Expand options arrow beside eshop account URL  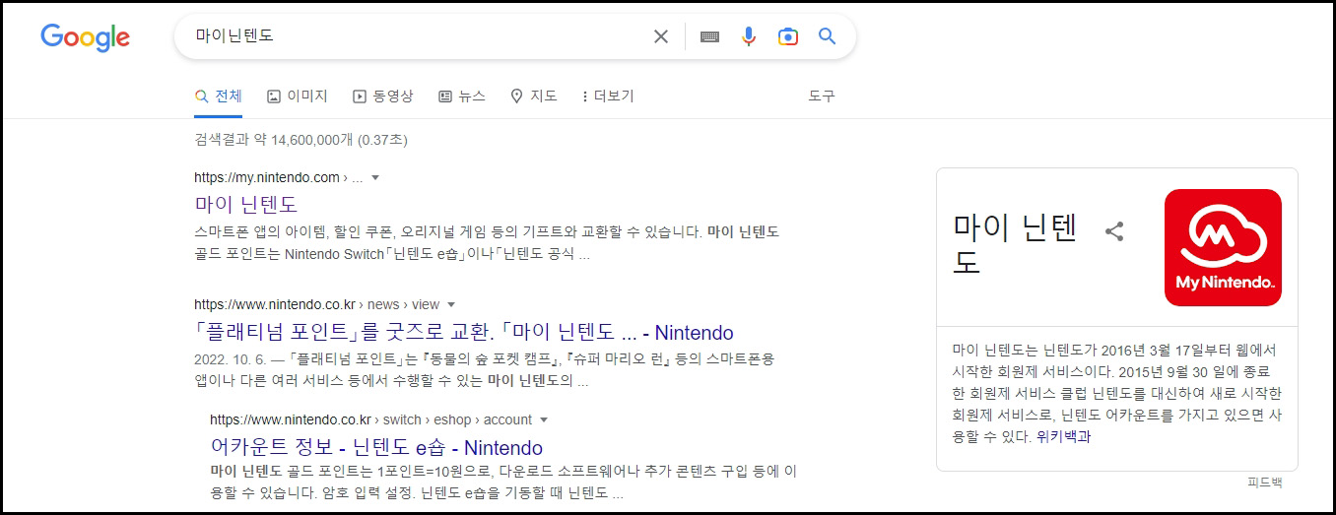pos(544,419)
